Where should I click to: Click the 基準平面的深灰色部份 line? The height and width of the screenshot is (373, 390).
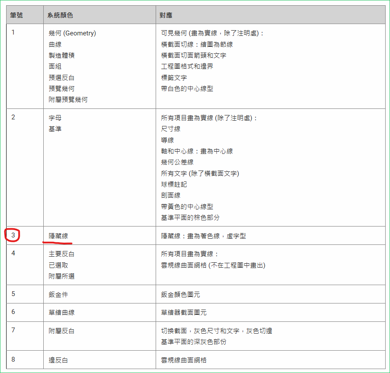(x=194, y=342)
